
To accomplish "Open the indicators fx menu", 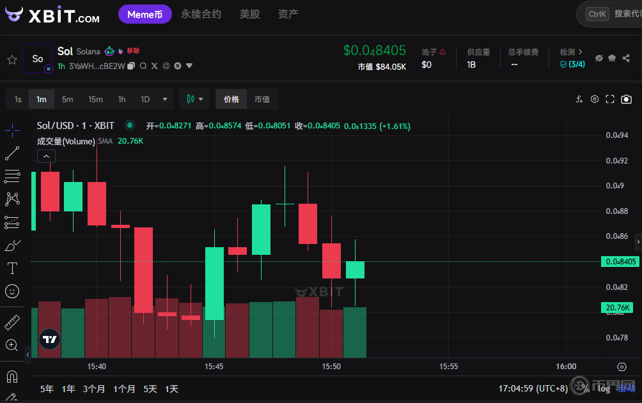I will [579, 99].
